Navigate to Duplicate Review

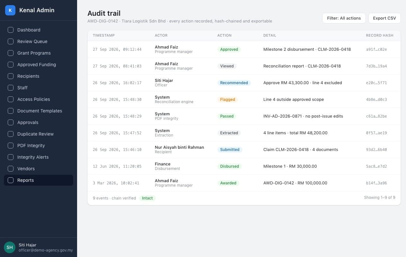(39, 134)
